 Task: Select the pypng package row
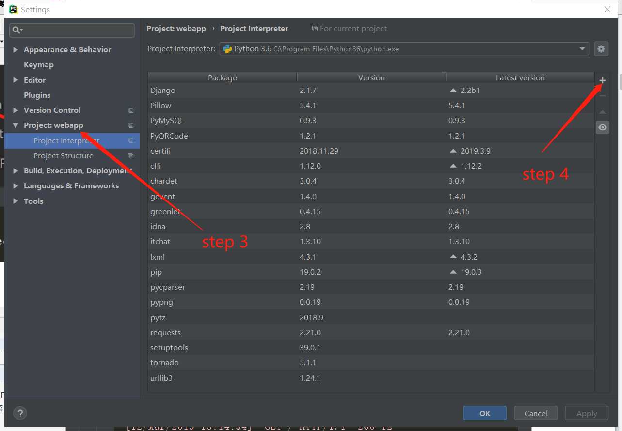pos(371,302)
